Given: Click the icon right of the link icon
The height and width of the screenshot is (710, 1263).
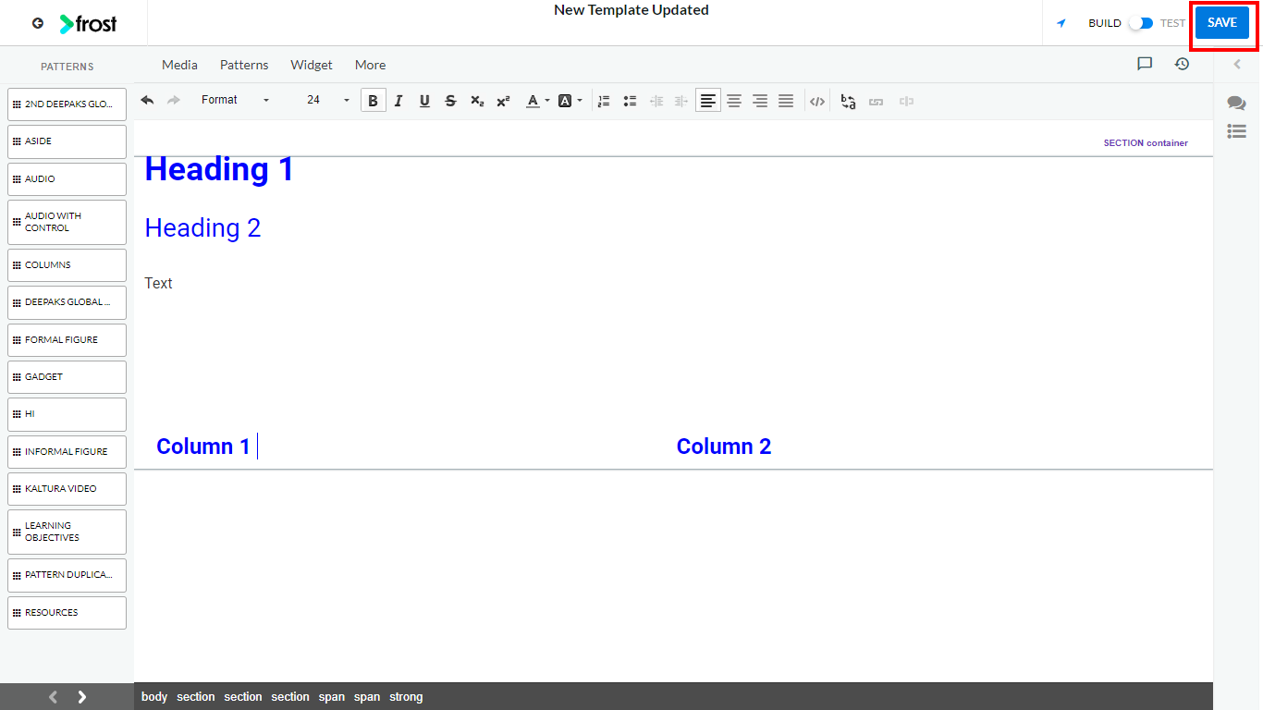Looking at the screenshot, I should pyautogui.click(x=906, y=101).
